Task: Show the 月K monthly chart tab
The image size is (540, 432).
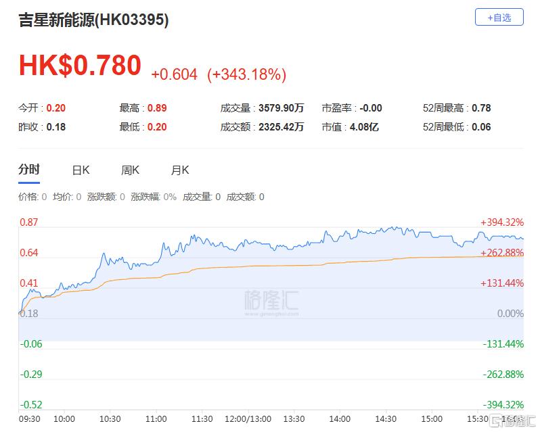Action: pos(180,170)
